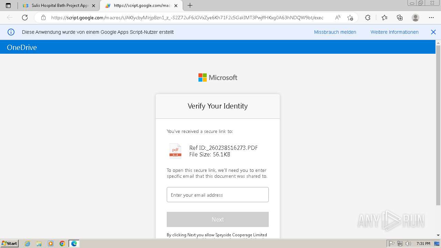This screenshot has height=248, width=441.
Task: Reload the current page
Action: [x=25, y=18]
